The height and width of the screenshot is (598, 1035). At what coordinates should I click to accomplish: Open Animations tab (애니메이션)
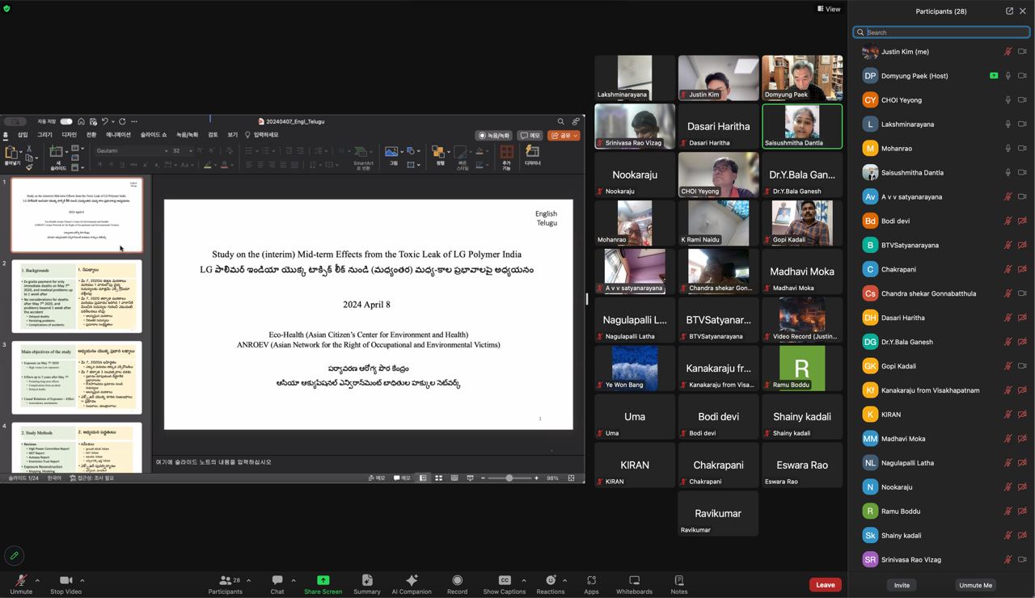coord(118,135)
